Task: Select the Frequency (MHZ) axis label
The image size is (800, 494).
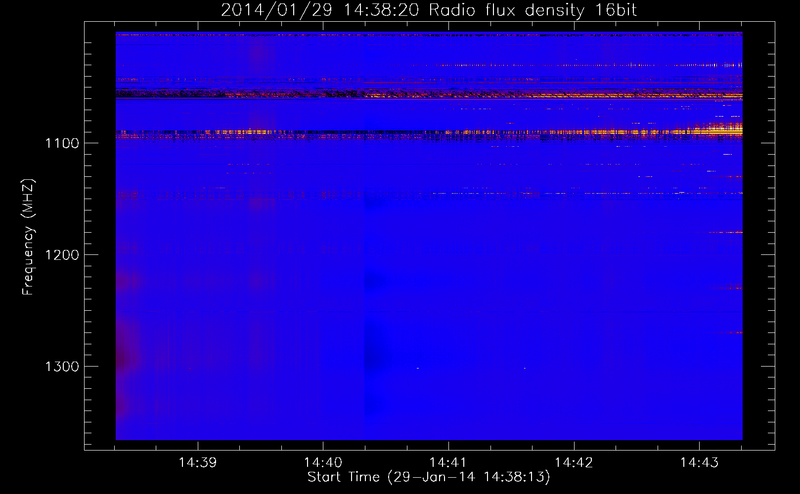Action: pos(28,237)
